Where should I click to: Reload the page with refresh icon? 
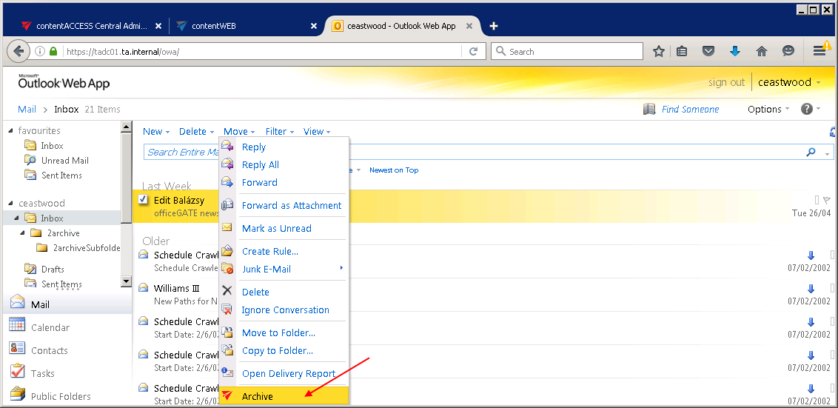tap(473, 51)
